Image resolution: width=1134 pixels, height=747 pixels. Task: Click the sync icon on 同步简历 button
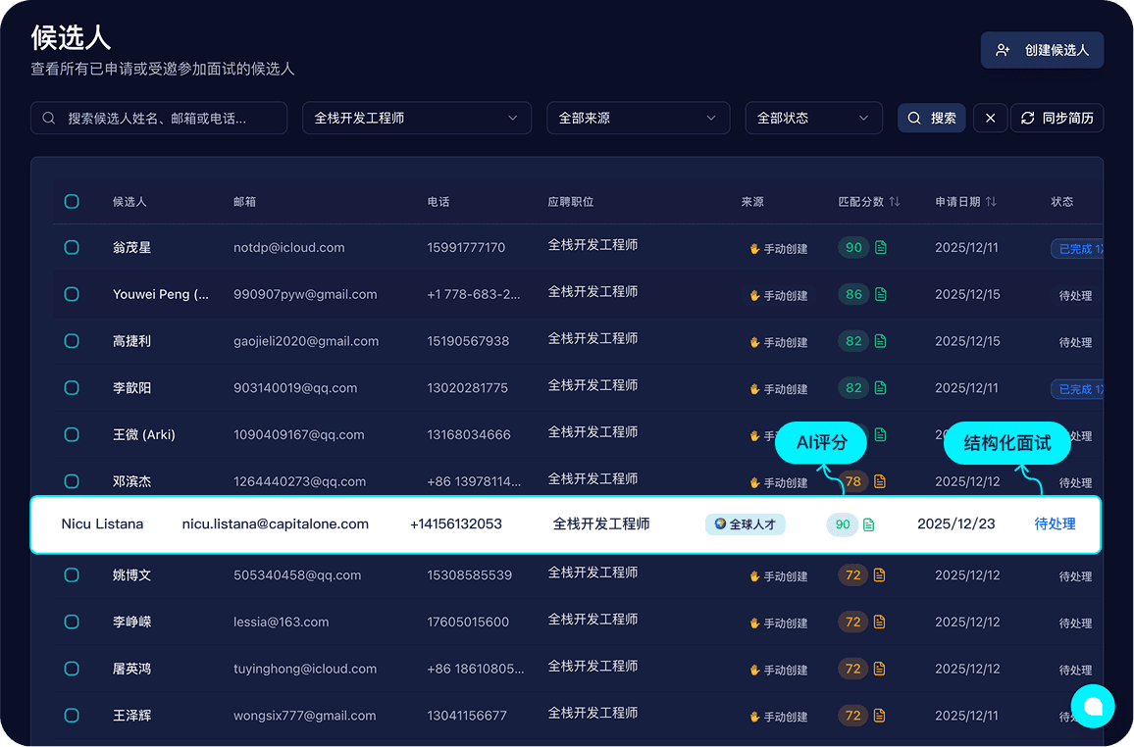(x=1027, y=118)
